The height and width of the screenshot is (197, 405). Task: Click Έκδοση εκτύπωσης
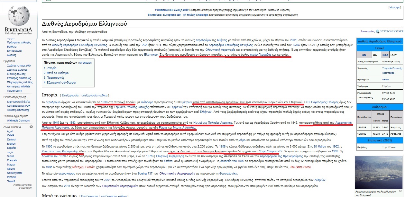18,110
